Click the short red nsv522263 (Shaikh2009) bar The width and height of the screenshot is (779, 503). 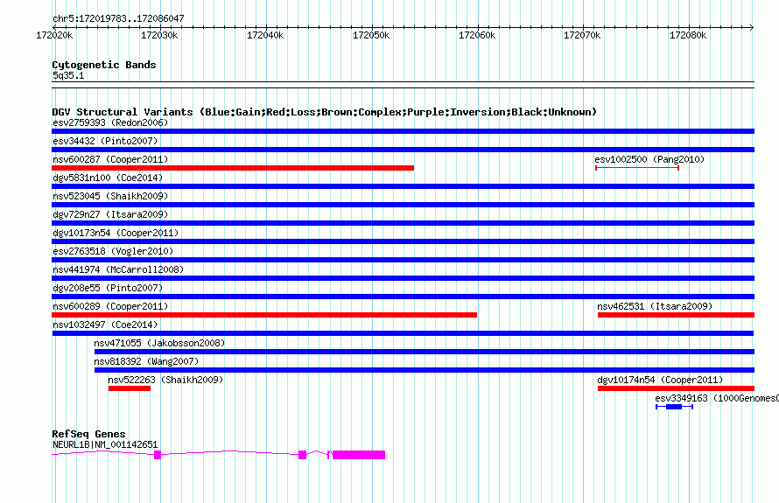[x=130, y=388]
